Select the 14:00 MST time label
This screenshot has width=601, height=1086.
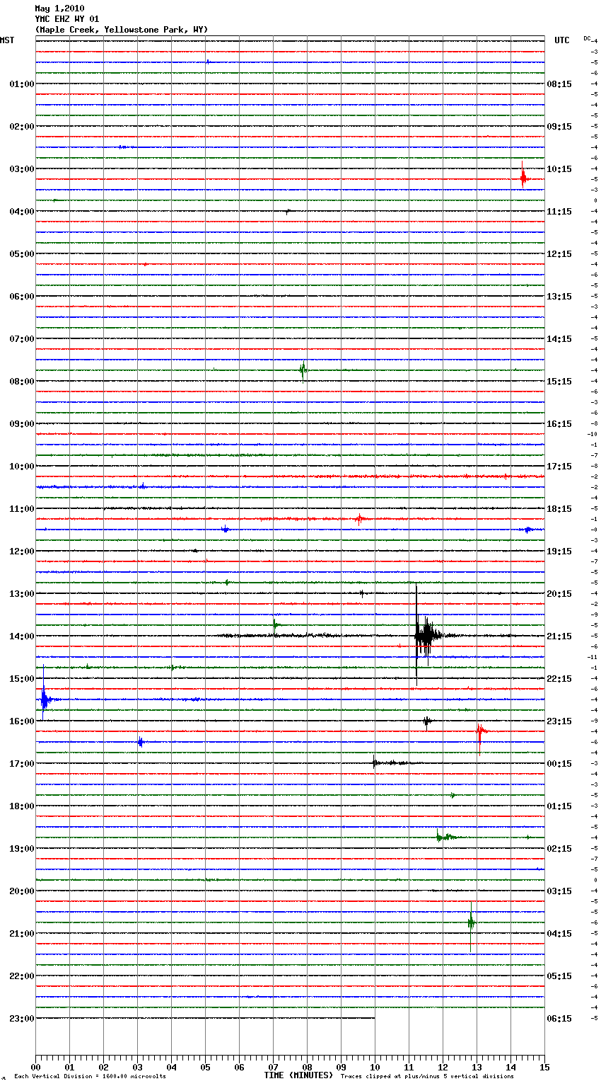pos(21,636)
